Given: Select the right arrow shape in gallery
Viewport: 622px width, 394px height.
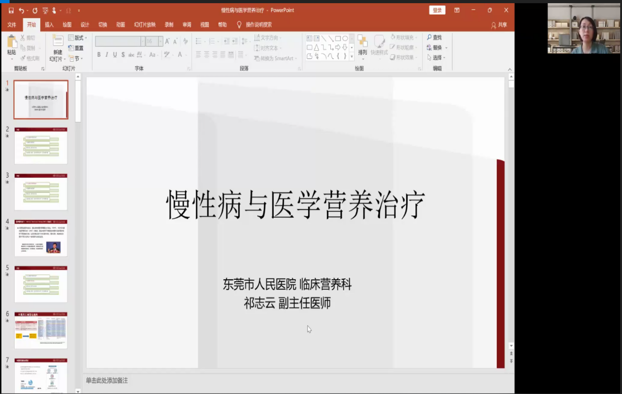Looking at the screenshot, I should tap(338, 47).
